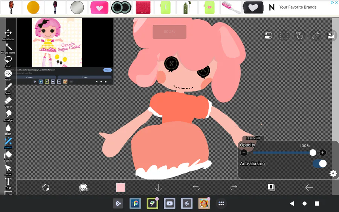This screenshot has height=212, width=339.
Task: Click the Opacity slider handle
Action: (x=313, y=153)
